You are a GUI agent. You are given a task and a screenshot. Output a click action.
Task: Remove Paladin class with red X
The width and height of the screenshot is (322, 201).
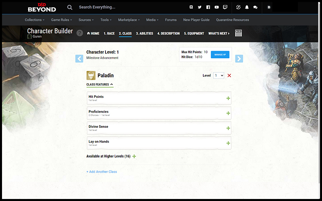(229, 76)
